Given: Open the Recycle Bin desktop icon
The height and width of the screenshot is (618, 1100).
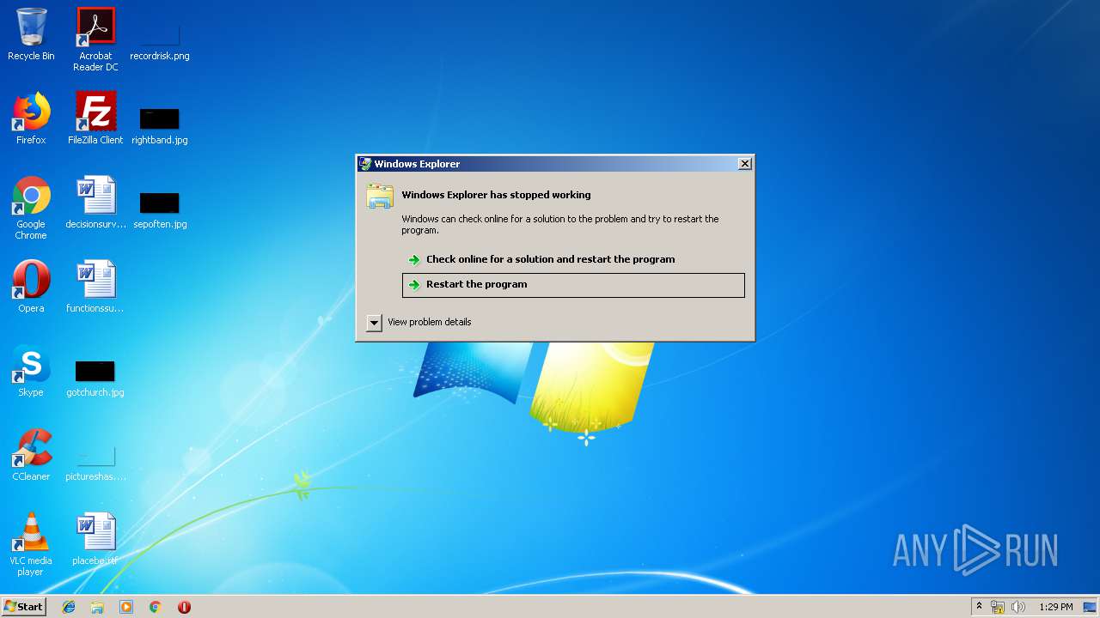Looking at the screenshot, I should [31, 34].
